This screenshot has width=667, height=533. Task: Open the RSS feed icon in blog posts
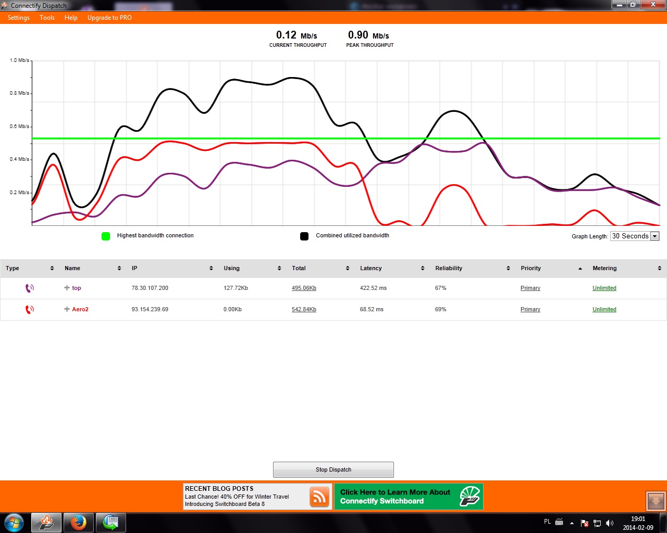[x=319, y=497]
